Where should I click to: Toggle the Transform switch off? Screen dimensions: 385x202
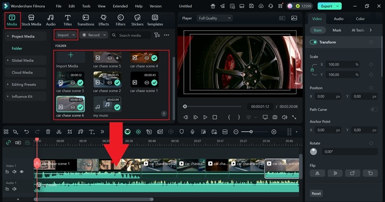[x=314, y=42]
